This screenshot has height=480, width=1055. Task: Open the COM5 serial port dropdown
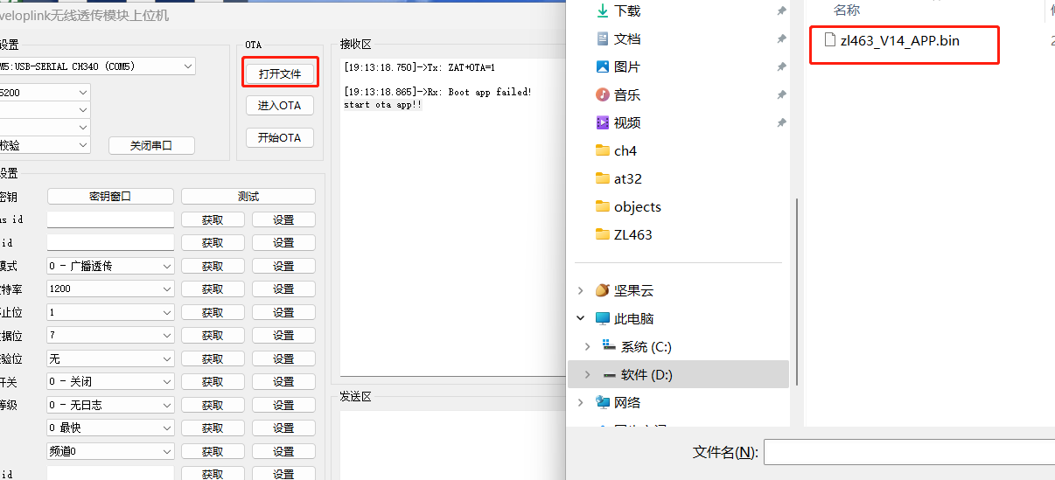(x=188, y=66)
